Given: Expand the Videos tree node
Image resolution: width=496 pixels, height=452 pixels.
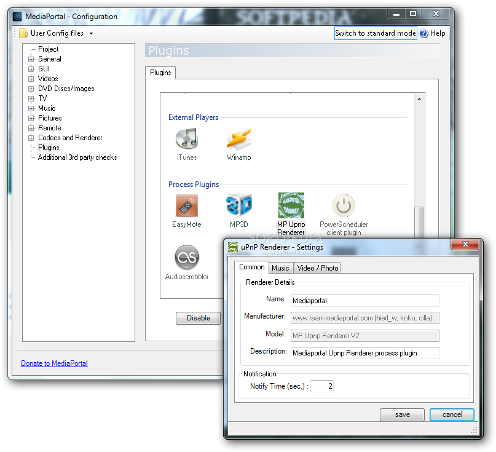Looking at the screenshot, I should [x=31, y=79].
